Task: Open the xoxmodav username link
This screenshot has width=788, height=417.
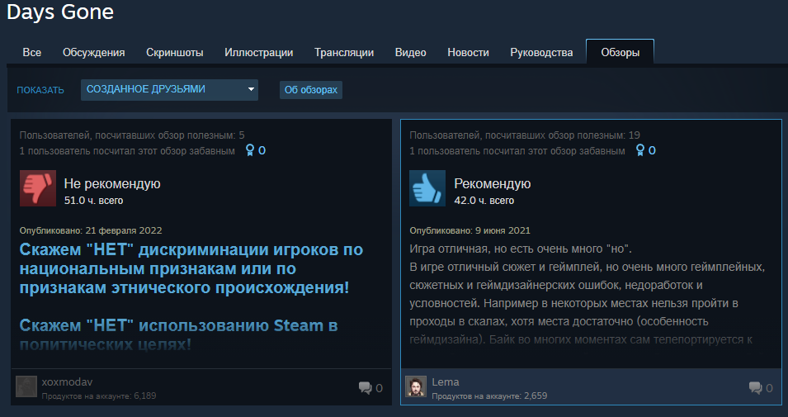Action: (x=67, y=381)
